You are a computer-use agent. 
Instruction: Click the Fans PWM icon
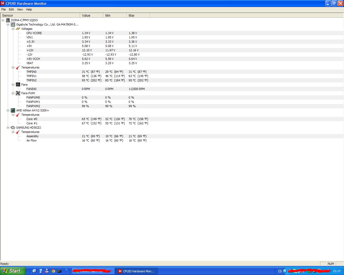[18, 93]
